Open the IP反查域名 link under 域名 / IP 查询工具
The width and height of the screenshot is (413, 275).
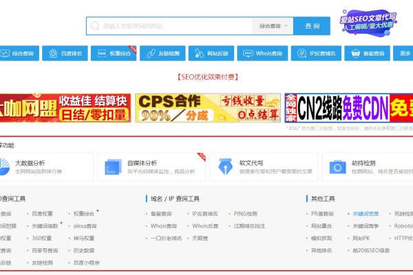tap(205, 214)
